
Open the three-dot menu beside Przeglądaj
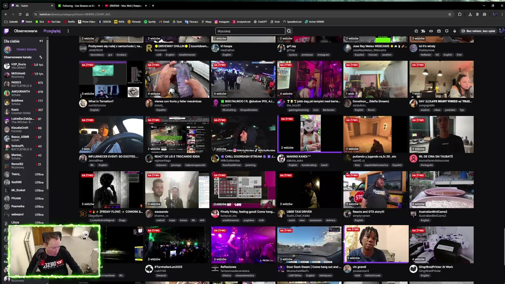coord(68,31)
